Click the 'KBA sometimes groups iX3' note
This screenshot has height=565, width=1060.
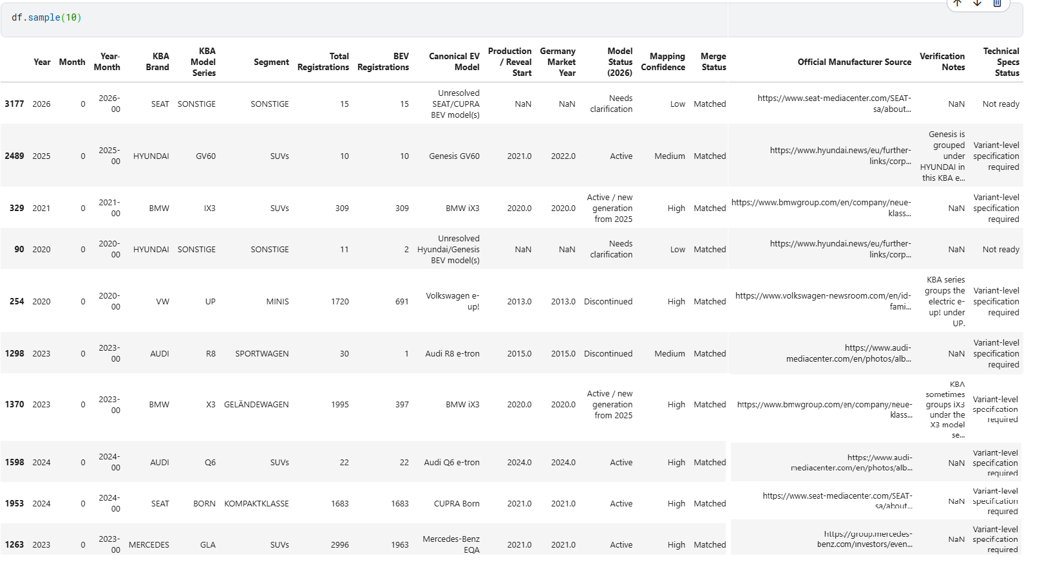coord(945,409)
